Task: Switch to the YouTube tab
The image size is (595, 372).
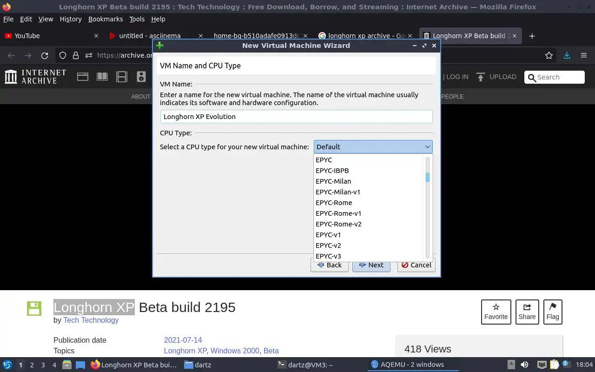Action: [x=51, y=36]
